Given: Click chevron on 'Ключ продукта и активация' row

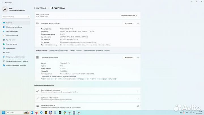Looking at the screenshot, I should tap(138, 91).
